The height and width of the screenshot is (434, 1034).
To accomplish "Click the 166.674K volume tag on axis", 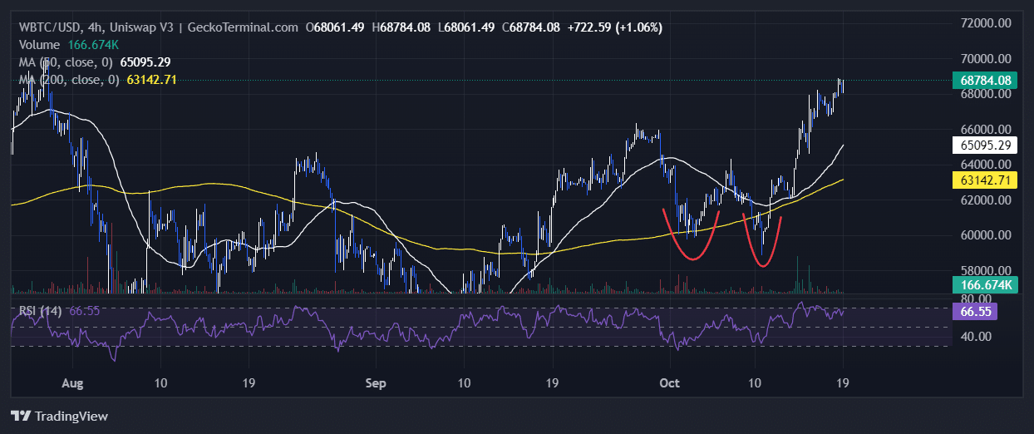I will point(985,285).
